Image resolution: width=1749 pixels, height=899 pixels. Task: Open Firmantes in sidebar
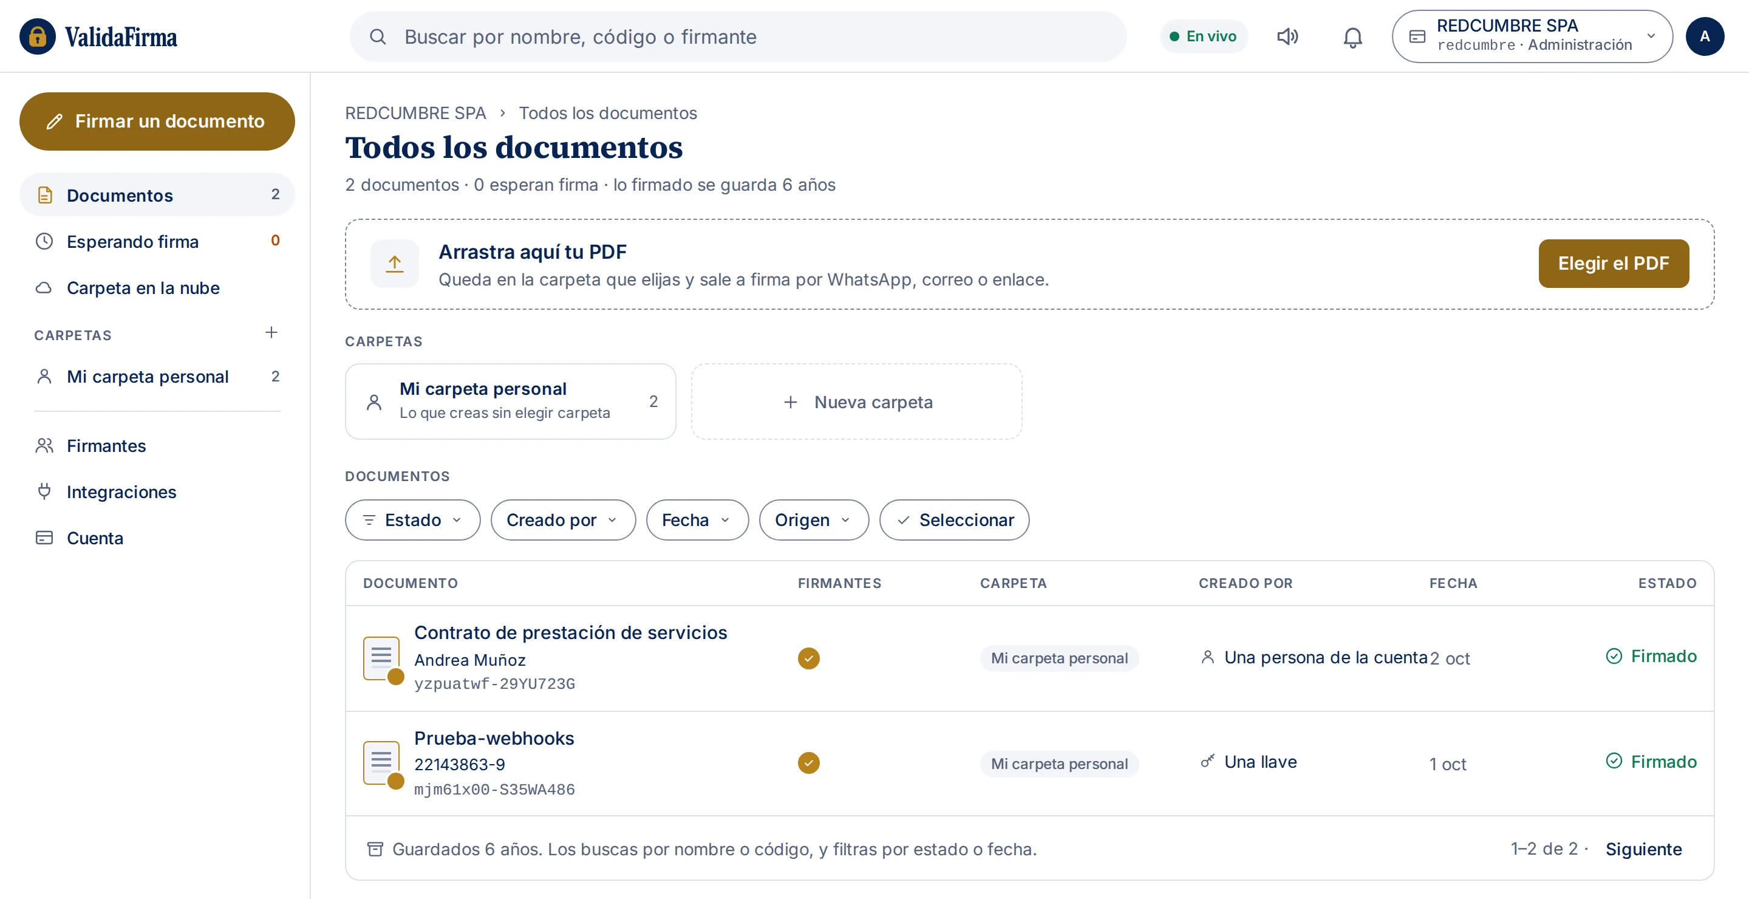157,445
